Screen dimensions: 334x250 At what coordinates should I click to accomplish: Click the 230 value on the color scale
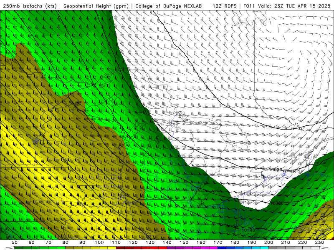(x=319, y=242)
